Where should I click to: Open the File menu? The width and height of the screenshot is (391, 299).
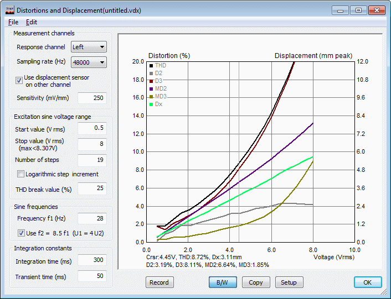pyautogui.click(x=13, y=22)
